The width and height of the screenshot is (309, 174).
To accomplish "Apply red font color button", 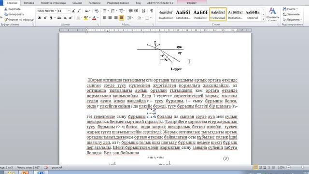I will pos(94,18).
